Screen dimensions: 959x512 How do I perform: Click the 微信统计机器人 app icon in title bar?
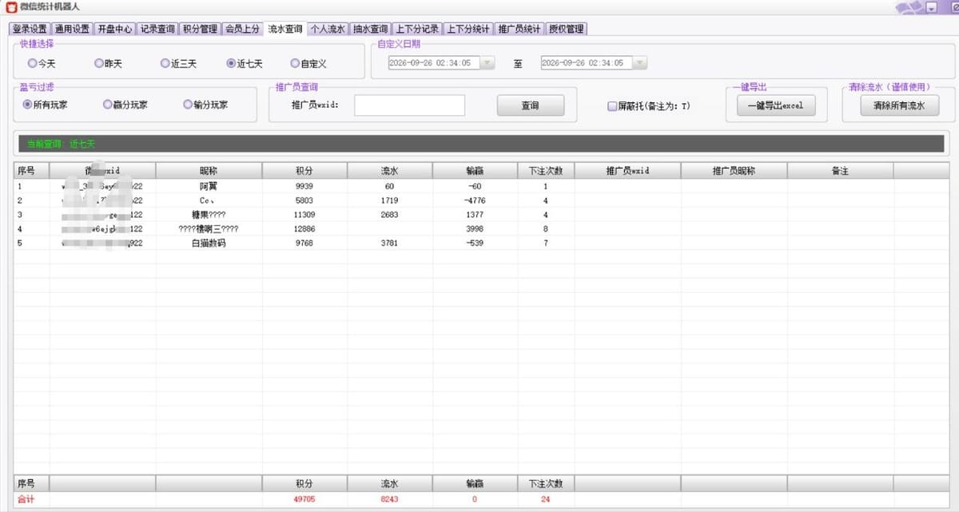[x=11, y=7]
